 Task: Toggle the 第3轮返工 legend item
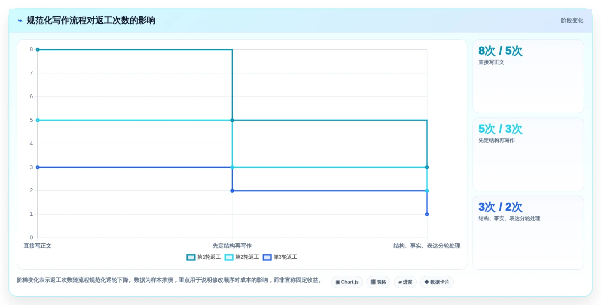click(280, 257)
